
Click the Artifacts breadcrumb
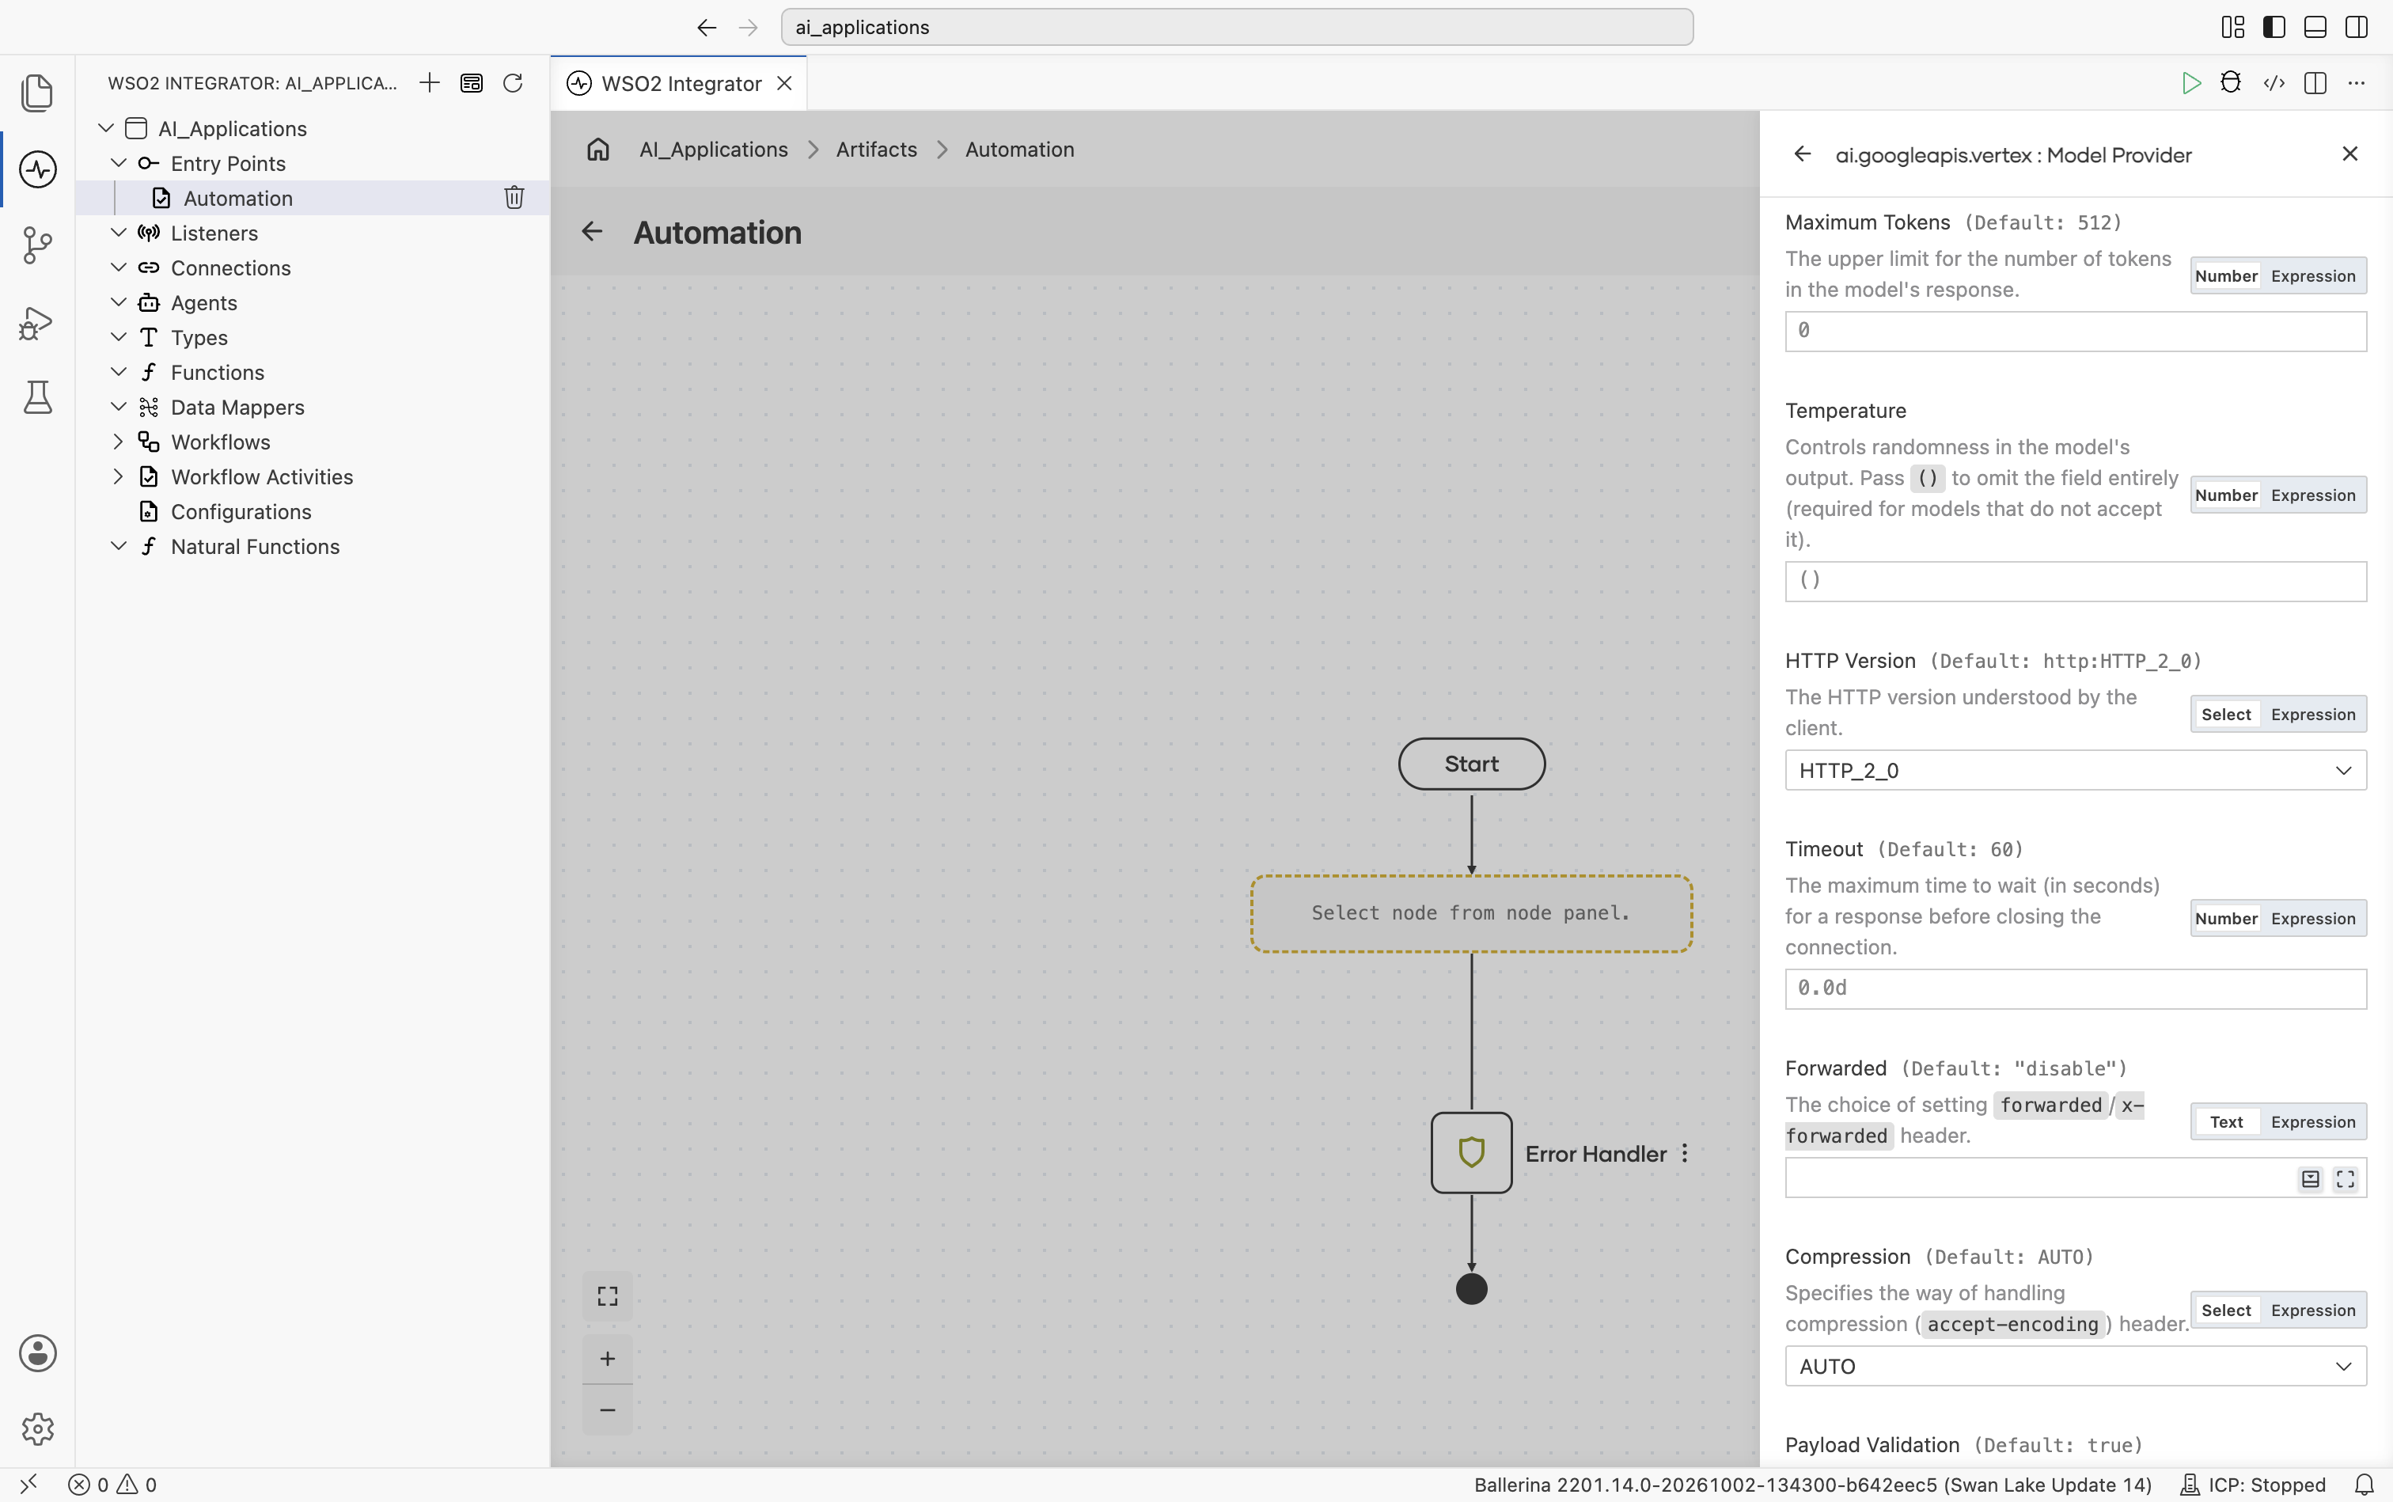click(876, 149)
